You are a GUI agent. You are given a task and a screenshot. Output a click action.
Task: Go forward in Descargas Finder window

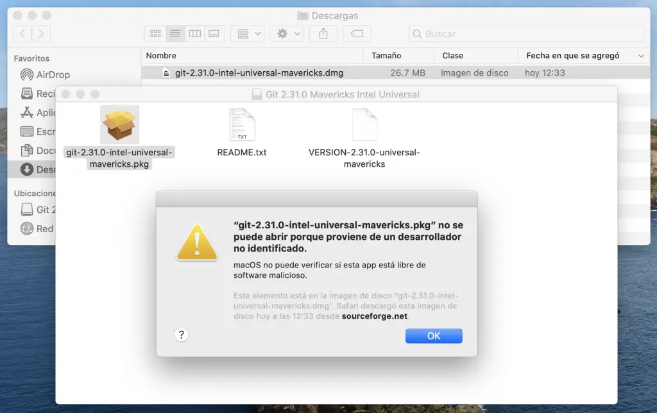coord(41,33)
